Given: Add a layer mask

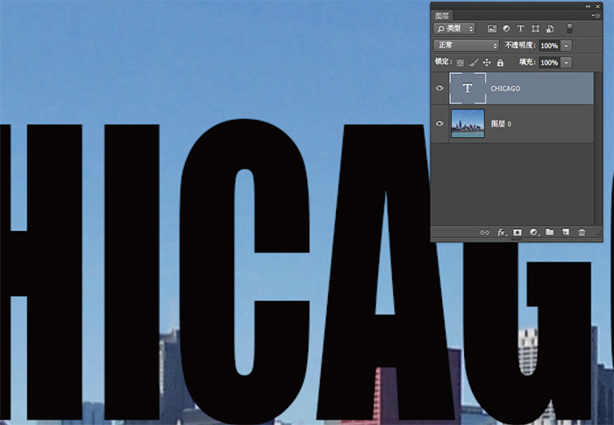Looking at the screenshot, I should [x=518, y=233].
